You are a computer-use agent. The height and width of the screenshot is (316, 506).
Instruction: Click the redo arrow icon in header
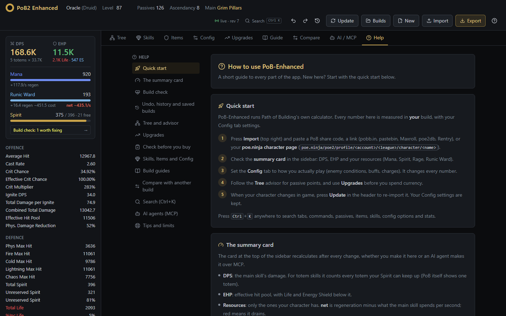(x=305, y=21)
